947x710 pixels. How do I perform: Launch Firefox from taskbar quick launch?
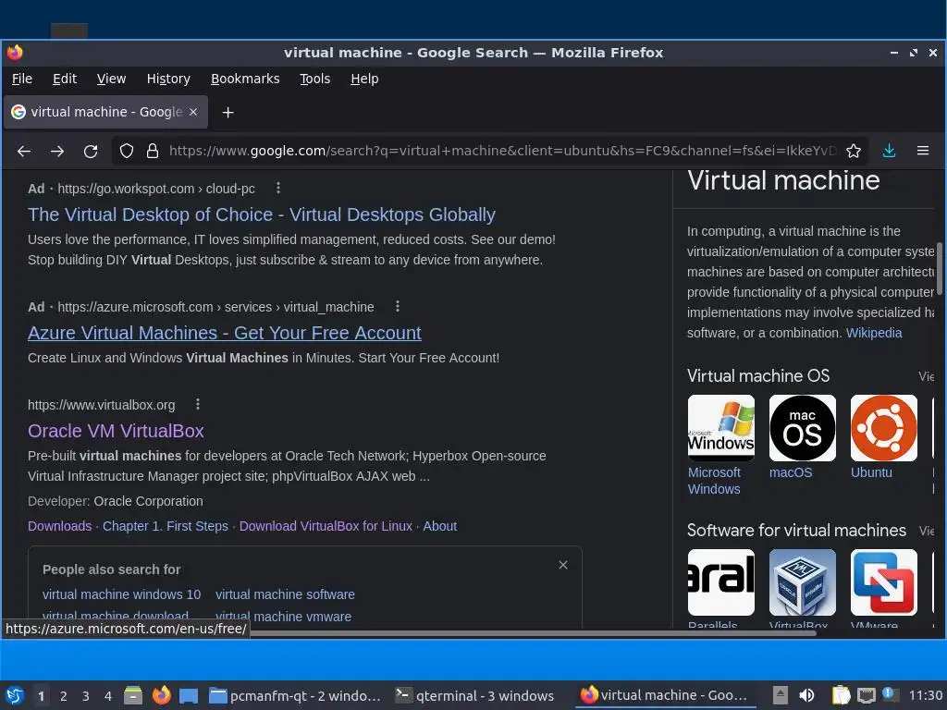click(x=161, y=695)
